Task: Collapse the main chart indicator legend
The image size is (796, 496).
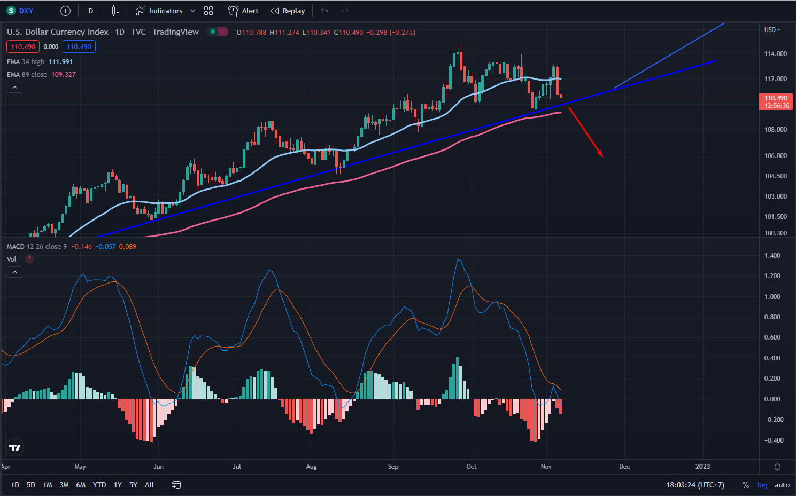Action: (14, 88)
